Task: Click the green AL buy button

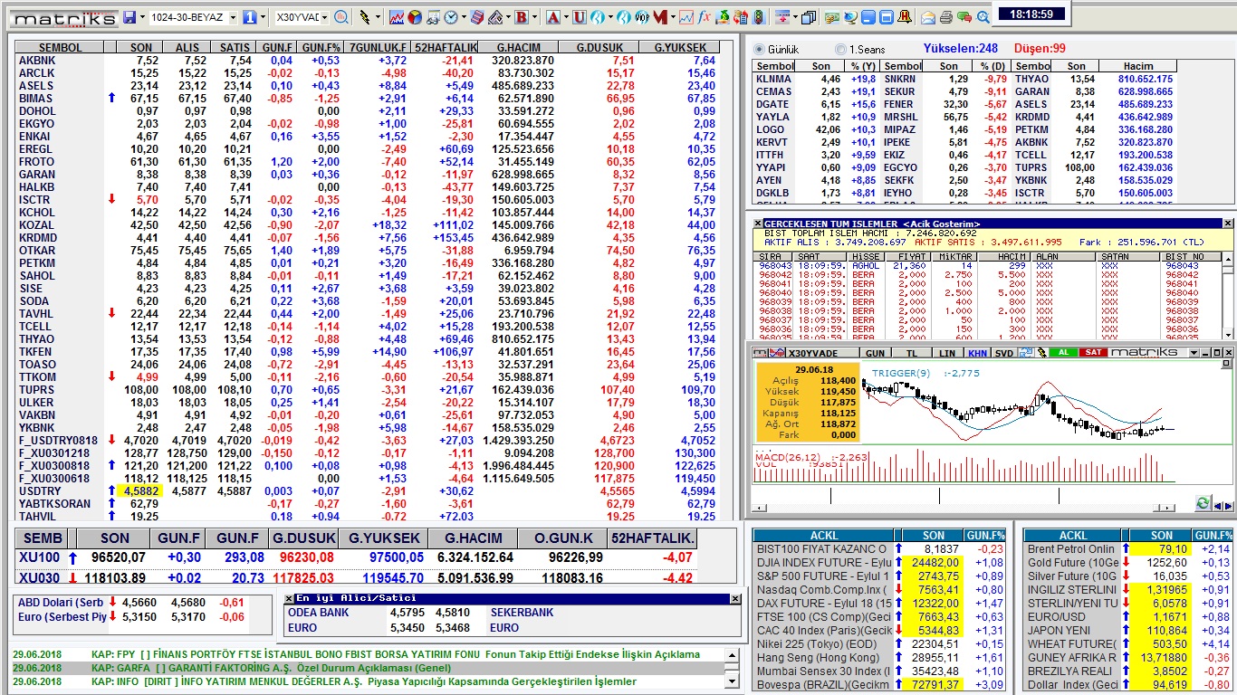Action: tap(1063, 353)
